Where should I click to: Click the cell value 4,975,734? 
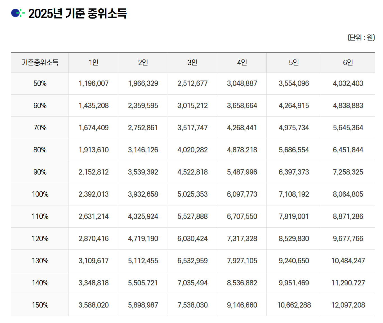pyautogui.click(x=294, y=128)
